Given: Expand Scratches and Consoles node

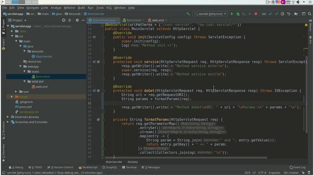Looking at the screenshot, I should click(8, 122).
